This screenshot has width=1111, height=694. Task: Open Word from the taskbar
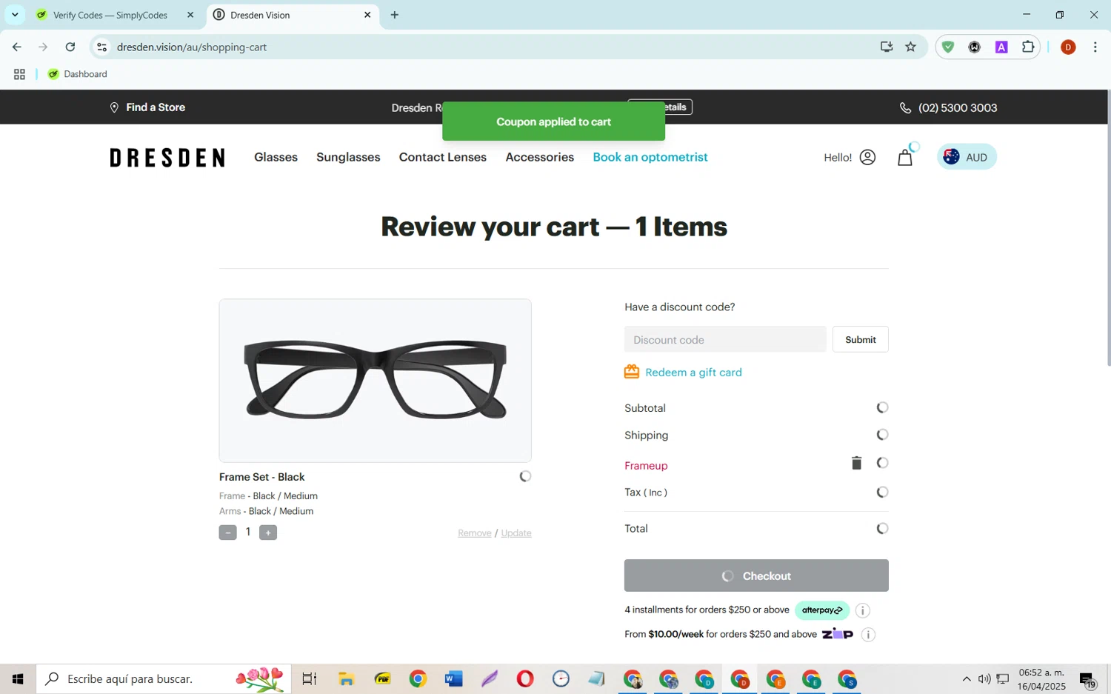point(453,678)
